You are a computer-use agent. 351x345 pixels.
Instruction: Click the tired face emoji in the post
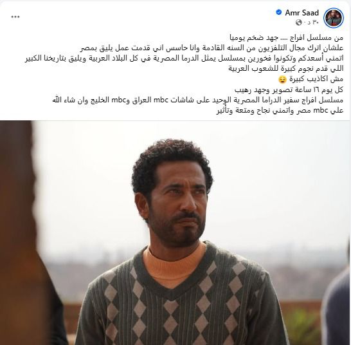tap(282, 79)
